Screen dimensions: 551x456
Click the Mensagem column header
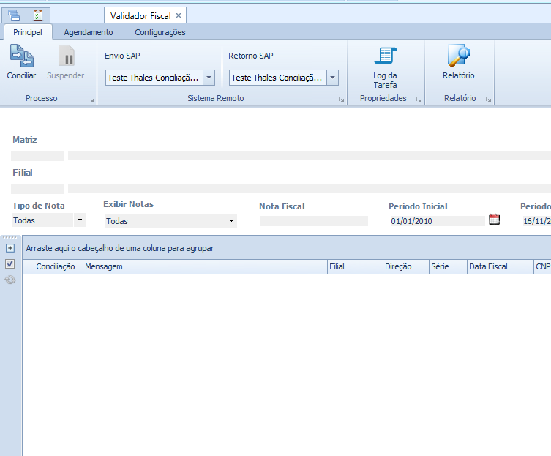tap(205, 267)
